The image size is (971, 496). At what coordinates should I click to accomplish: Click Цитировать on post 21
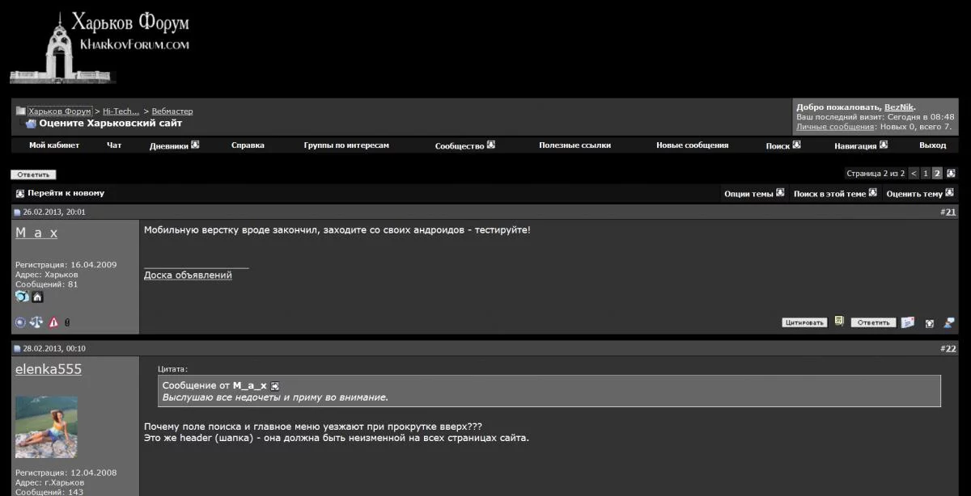pyautogui.click(x=804, y=322)
